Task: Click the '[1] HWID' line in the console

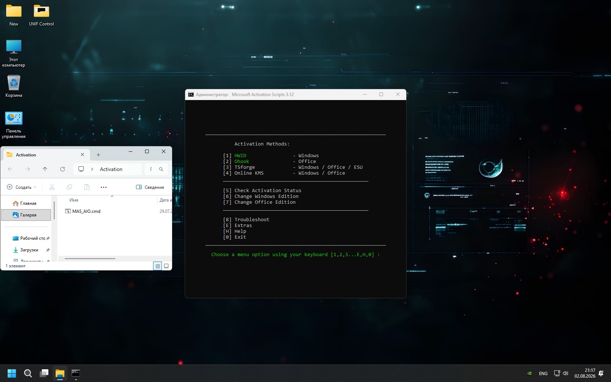Action: click(271, 156)
